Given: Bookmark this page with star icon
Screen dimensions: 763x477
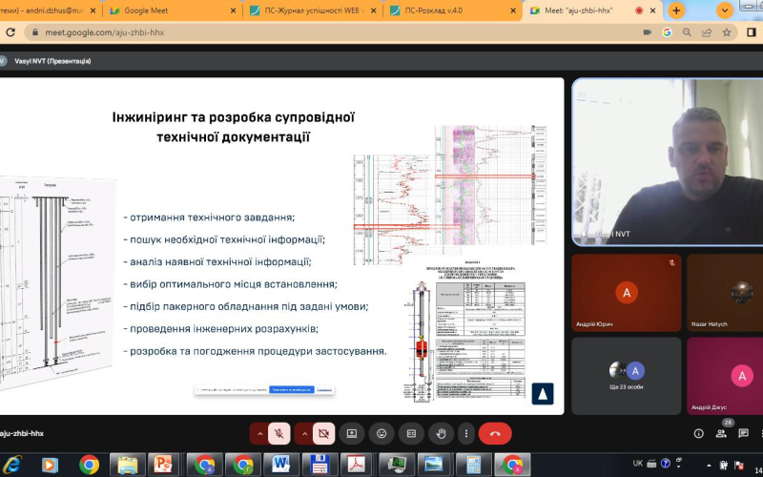Looking at the screenshot, I should click(726, 31).
